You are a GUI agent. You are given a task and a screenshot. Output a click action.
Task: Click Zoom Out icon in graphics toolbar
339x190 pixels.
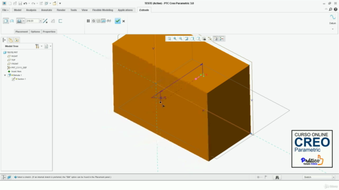tap(181, 39)
